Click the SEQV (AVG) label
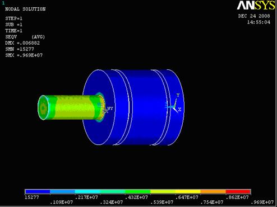277x207 pixels. pos(25,37)
